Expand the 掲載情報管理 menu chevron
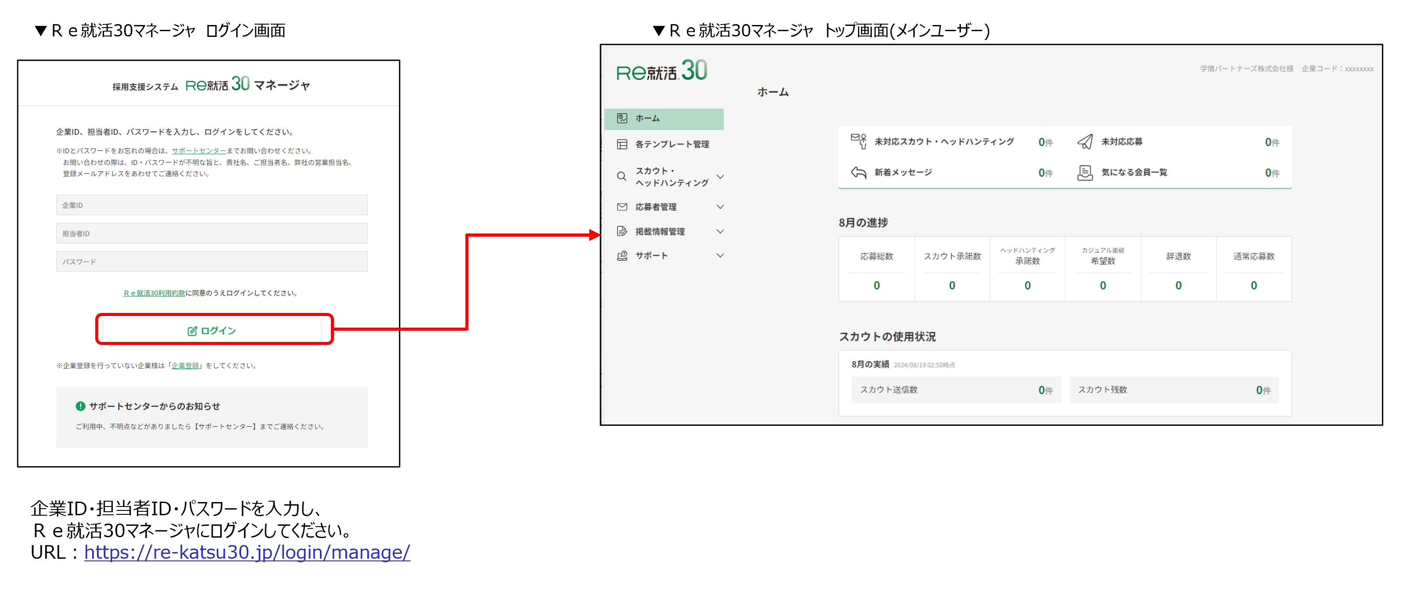1406x596 pixels. pos(720,231)
